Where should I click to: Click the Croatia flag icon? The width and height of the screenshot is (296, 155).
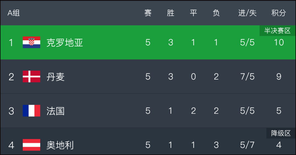(32, 42)
